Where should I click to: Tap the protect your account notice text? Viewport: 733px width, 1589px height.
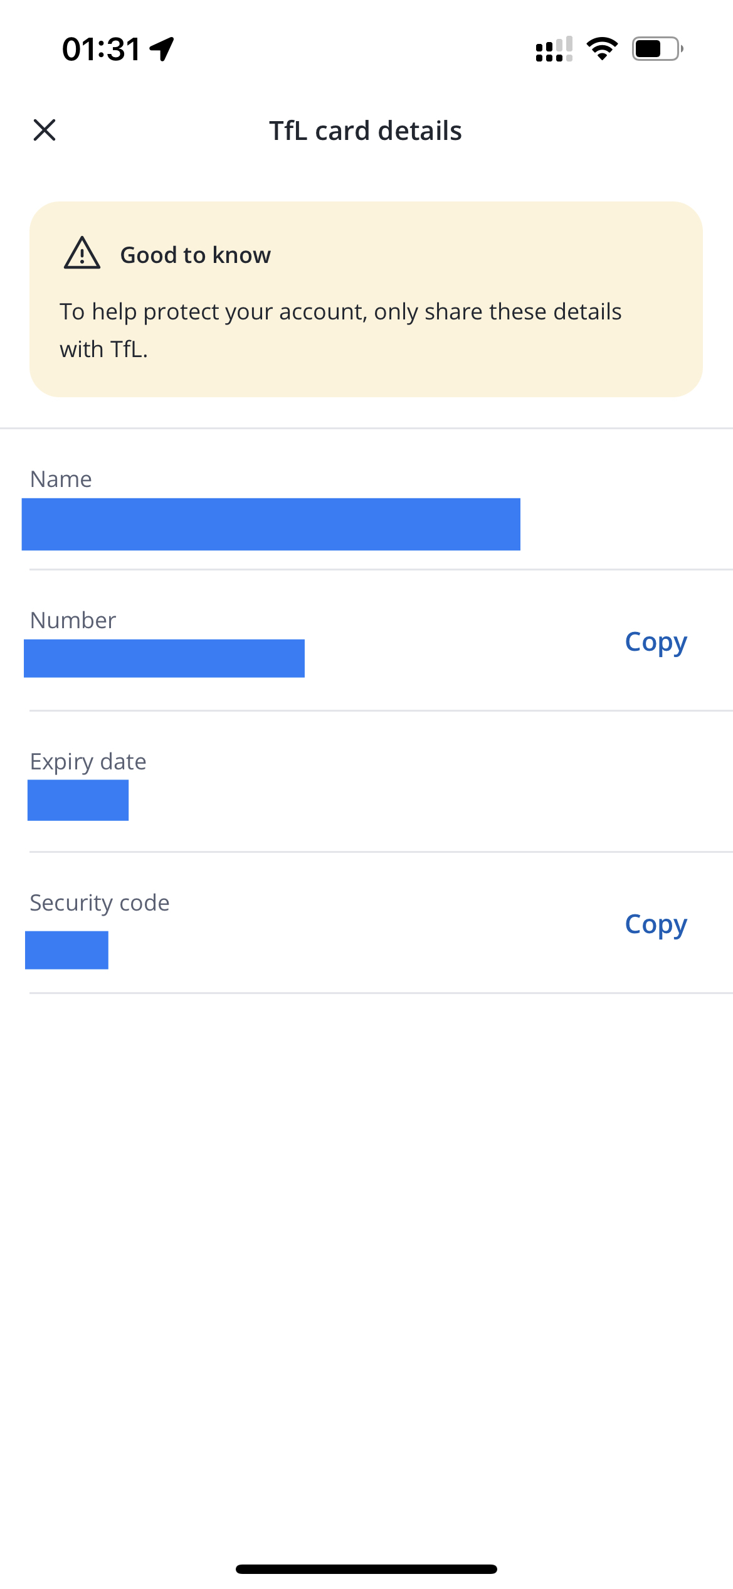340,330
